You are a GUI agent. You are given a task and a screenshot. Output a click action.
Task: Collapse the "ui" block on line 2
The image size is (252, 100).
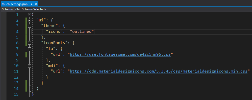29,20
